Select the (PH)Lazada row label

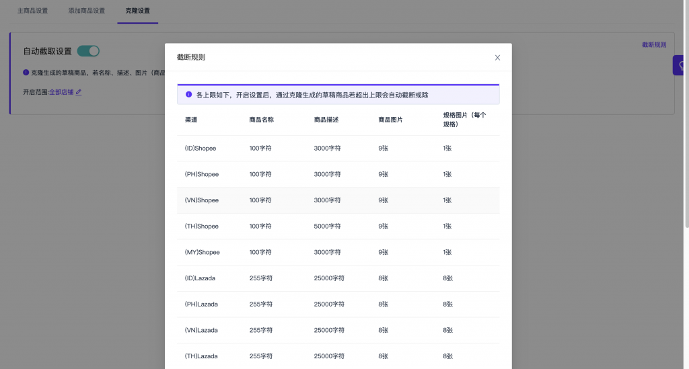click(201, 304)
